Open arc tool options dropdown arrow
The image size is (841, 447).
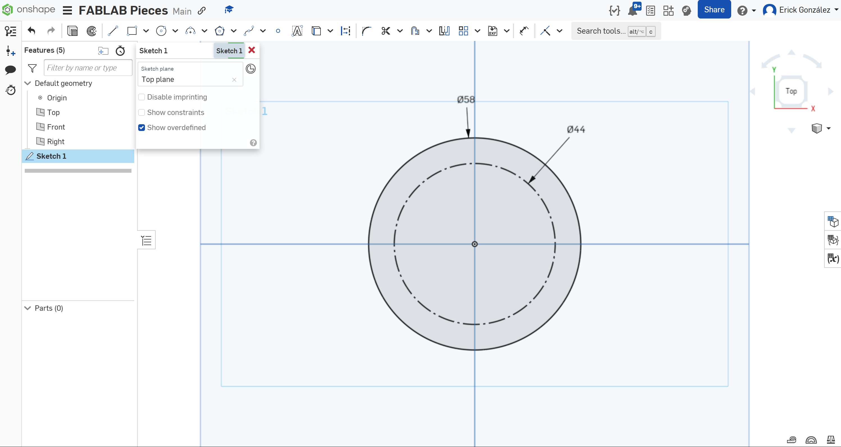pos(204,31)
